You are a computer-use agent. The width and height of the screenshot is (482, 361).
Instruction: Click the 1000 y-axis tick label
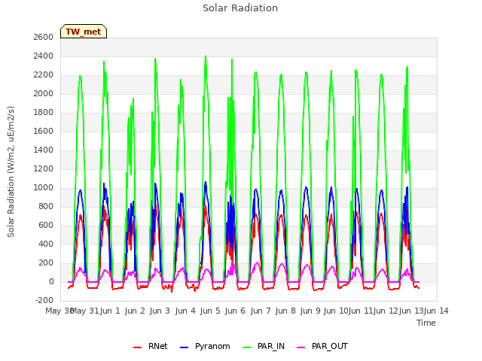pos(44,188)
